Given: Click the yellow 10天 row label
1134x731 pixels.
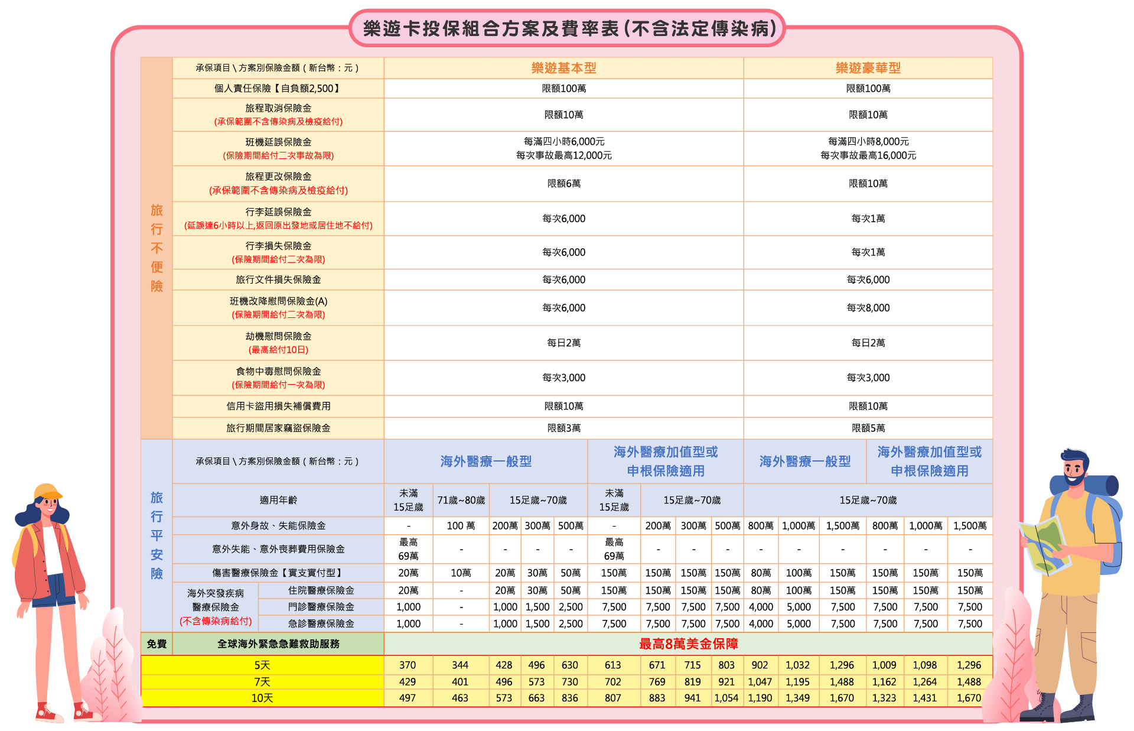Looking at the screenshot, I should pos(262,698).
